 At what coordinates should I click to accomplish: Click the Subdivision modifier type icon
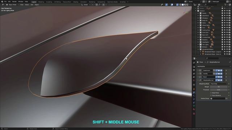(200, 70)
